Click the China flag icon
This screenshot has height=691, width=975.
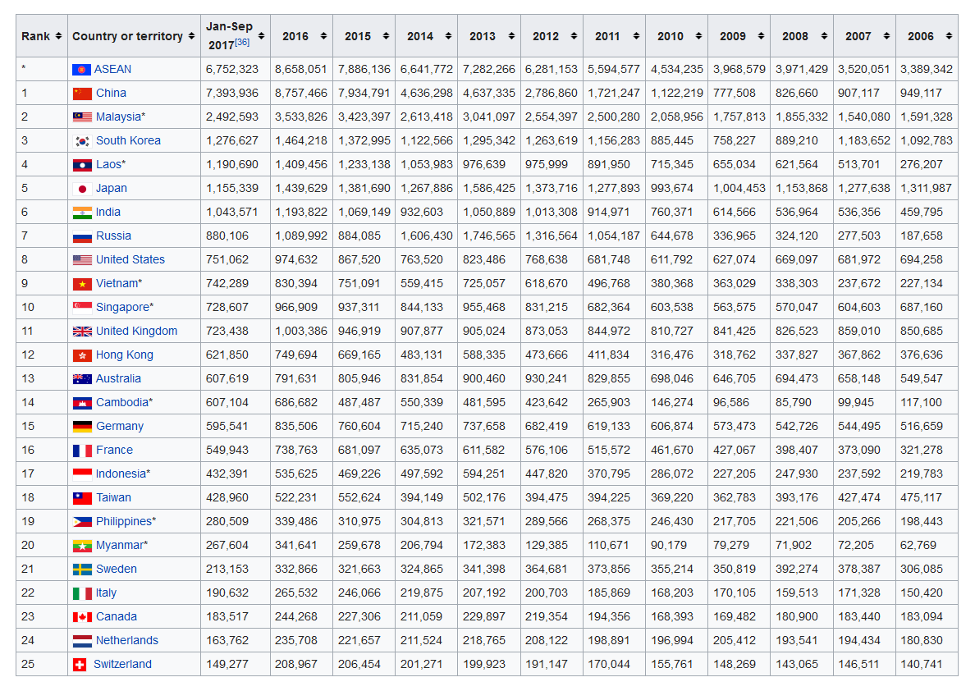point(82,94)
